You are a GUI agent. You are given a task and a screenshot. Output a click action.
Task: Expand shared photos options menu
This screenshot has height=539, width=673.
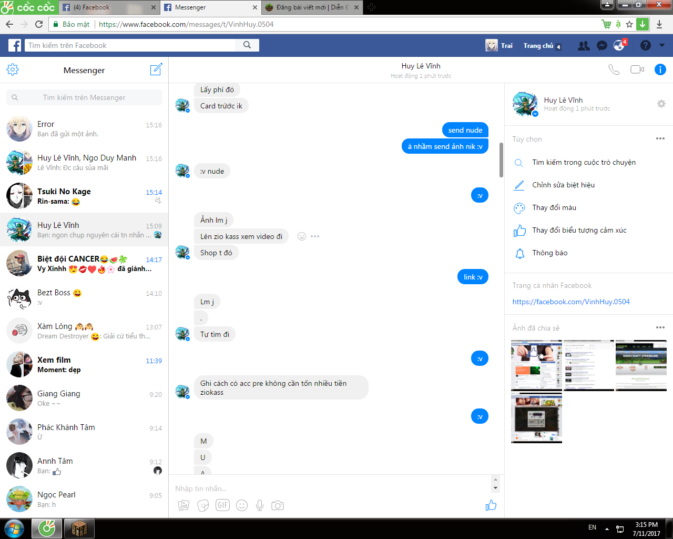coord(660,328)
